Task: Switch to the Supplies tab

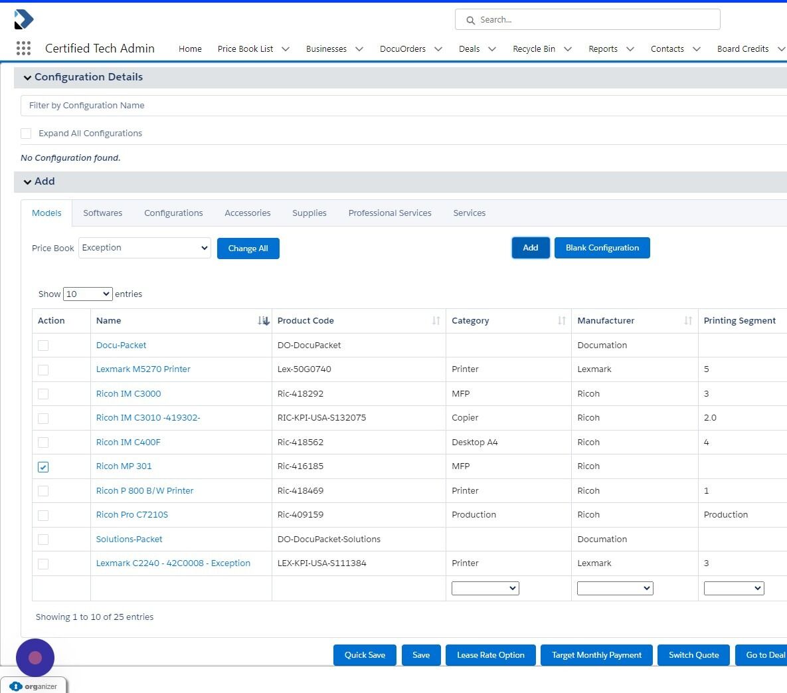Action: (x=309, y=213)
